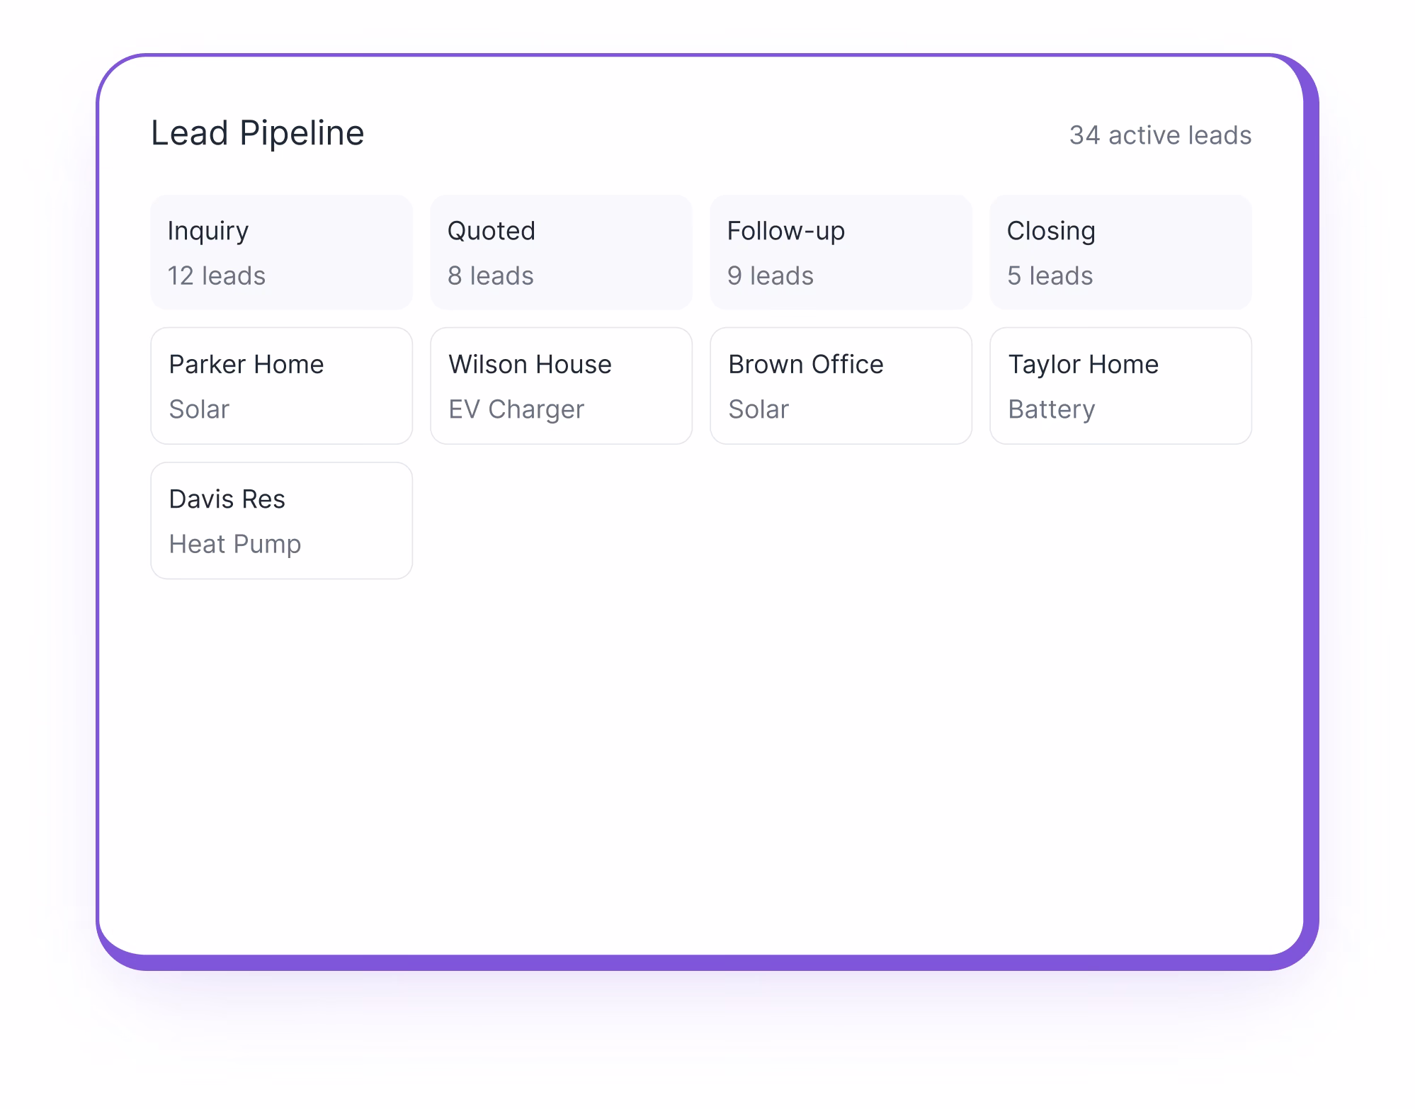The image size is (1415, 1109).
Task: Open the Follow-up stage showing 9 leads
Action: (x=840, y=251)
